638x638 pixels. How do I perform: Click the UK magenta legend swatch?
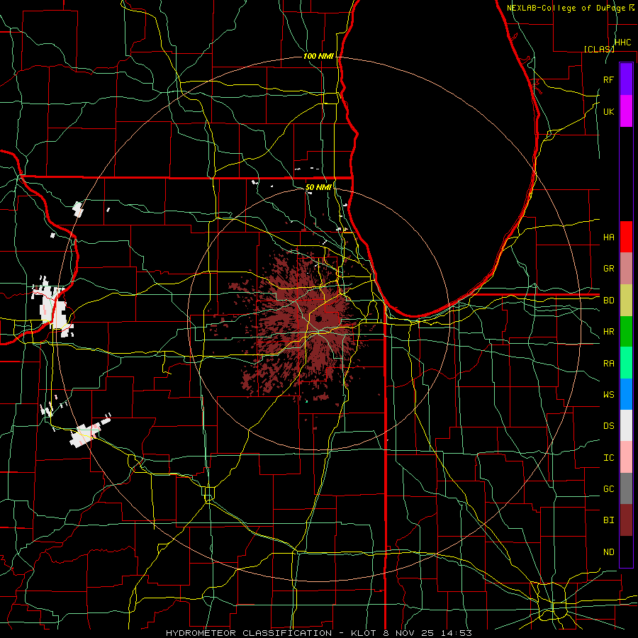(626, 111)
